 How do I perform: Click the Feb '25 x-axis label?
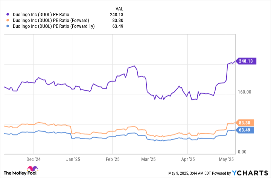[112, 160]
